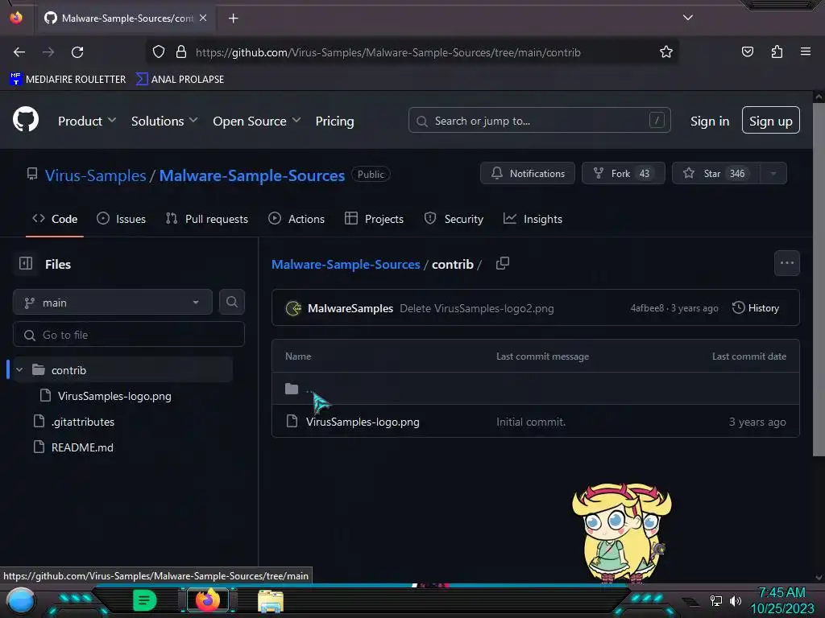The image size is (825, 618).
Task: Switch to the Projects tab
Action: [x=374, y=219]
